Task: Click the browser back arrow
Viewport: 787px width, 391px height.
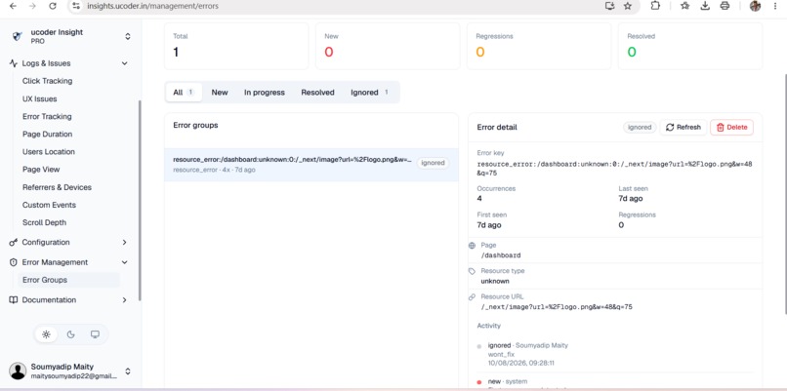Action: pyautogui.click(x=13, y=6)
